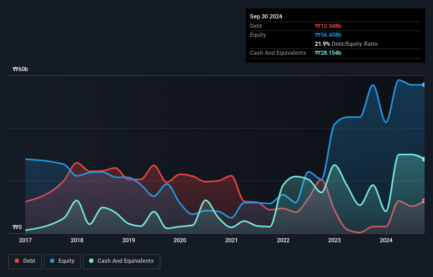Click the ₩0 y-axis label
The image size is (433, 277).
click(17, 227)
